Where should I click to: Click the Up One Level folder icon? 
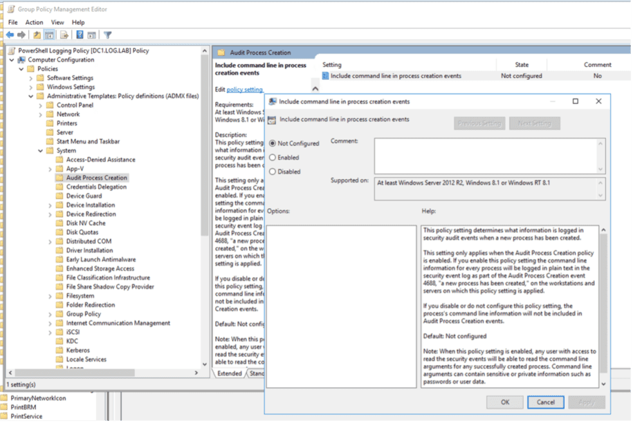(x=37, y=34)
